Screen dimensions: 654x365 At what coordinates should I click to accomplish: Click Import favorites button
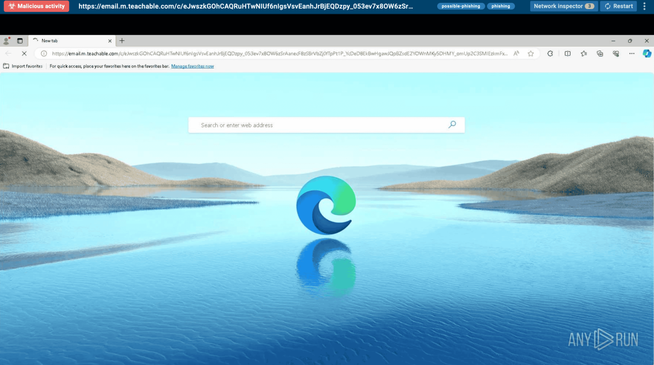tap(23, 66)
